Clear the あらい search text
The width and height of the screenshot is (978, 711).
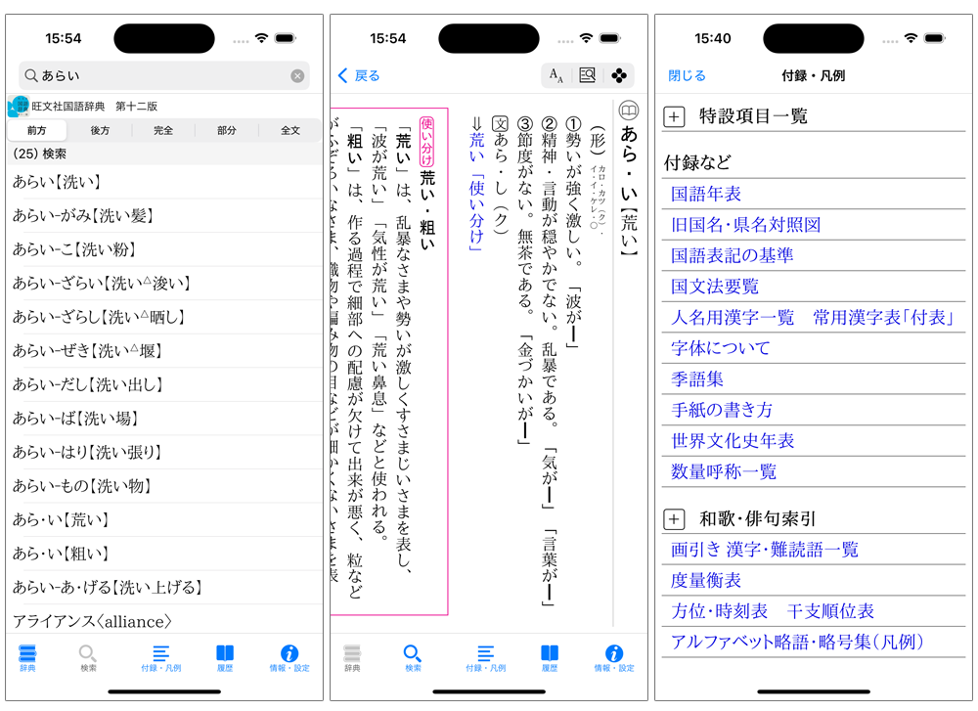pyautogui.click(x=297, y=75)
